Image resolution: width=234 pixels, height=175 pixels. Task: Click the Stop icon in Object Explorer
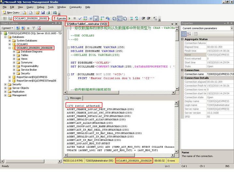[28, 28]
